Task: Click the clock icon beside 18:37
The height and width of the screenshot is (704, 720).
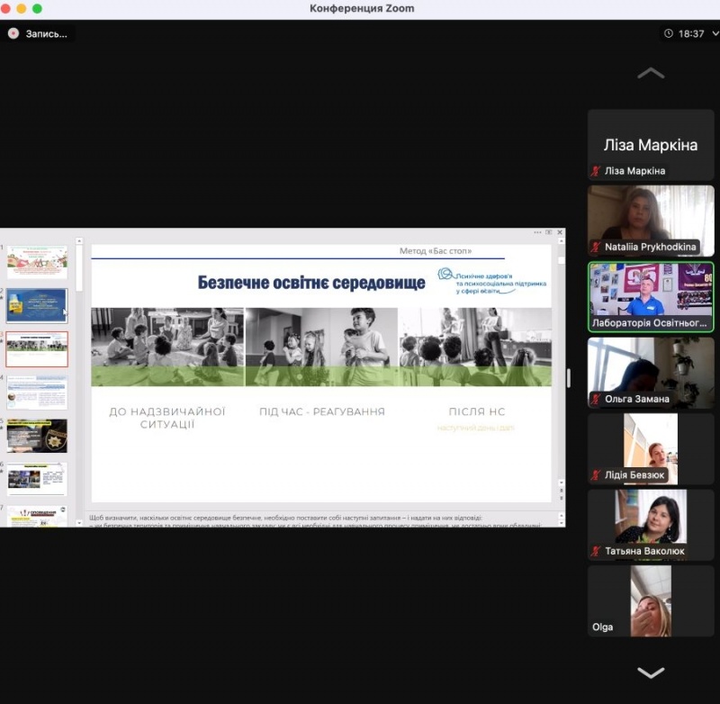Action: pyautogui.click(x=668, y=33)
